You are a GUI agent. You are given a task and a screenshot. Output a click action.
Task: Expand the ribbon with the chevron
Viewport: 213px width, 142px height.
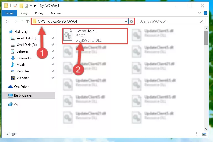tap(199, 13)
